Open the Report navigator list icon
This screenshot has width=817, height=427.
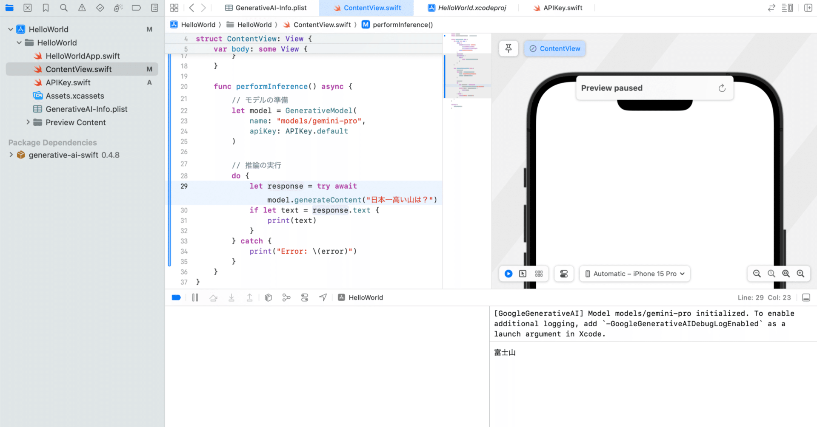tap(154, 8)
